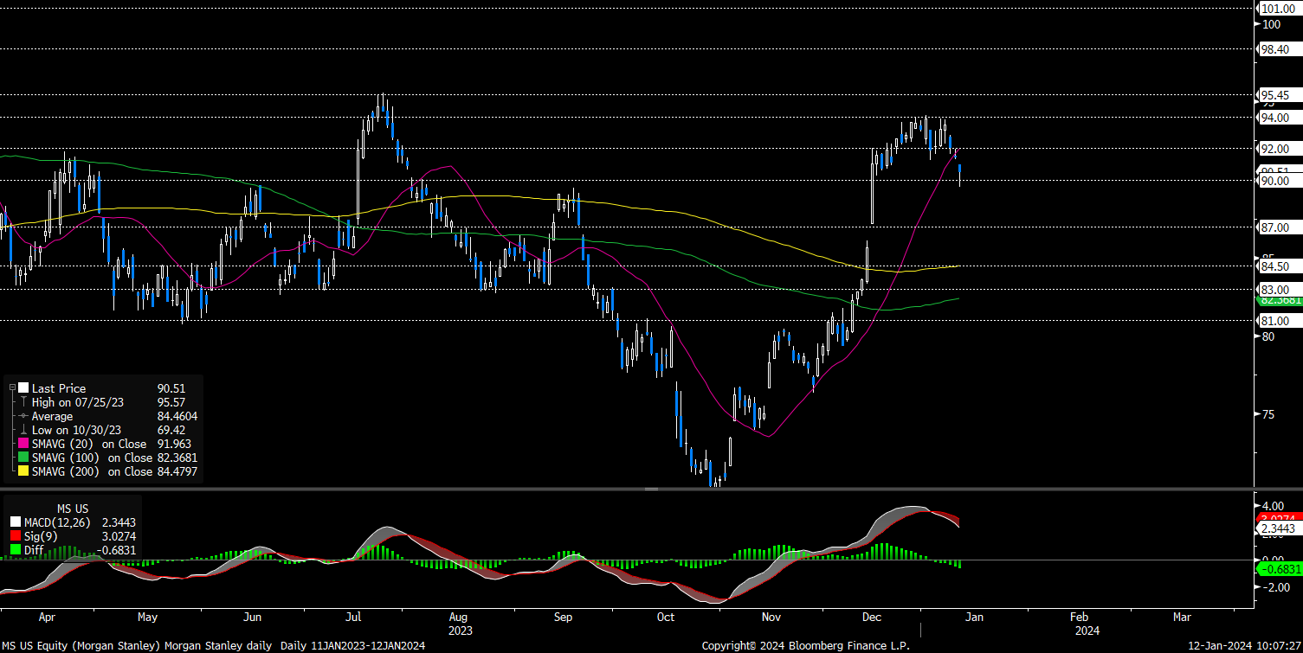Click the 'Feb' label on time axis

pyautogui.click(x=1079, y=618)
